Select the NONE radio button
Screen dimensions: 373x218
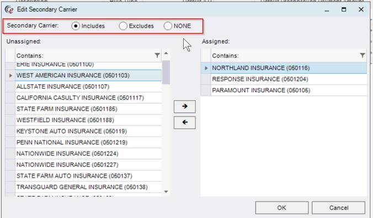point(168,26)
